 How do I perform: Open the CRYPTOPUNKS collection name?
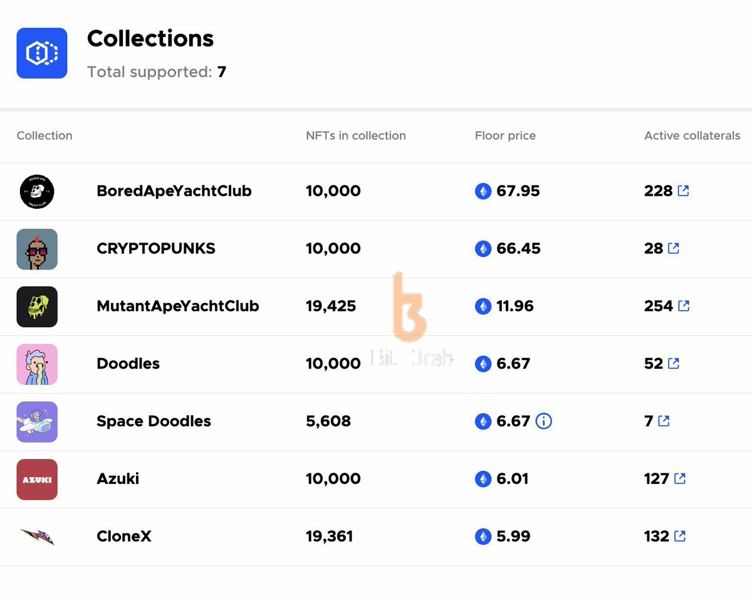tap(156, 249)
